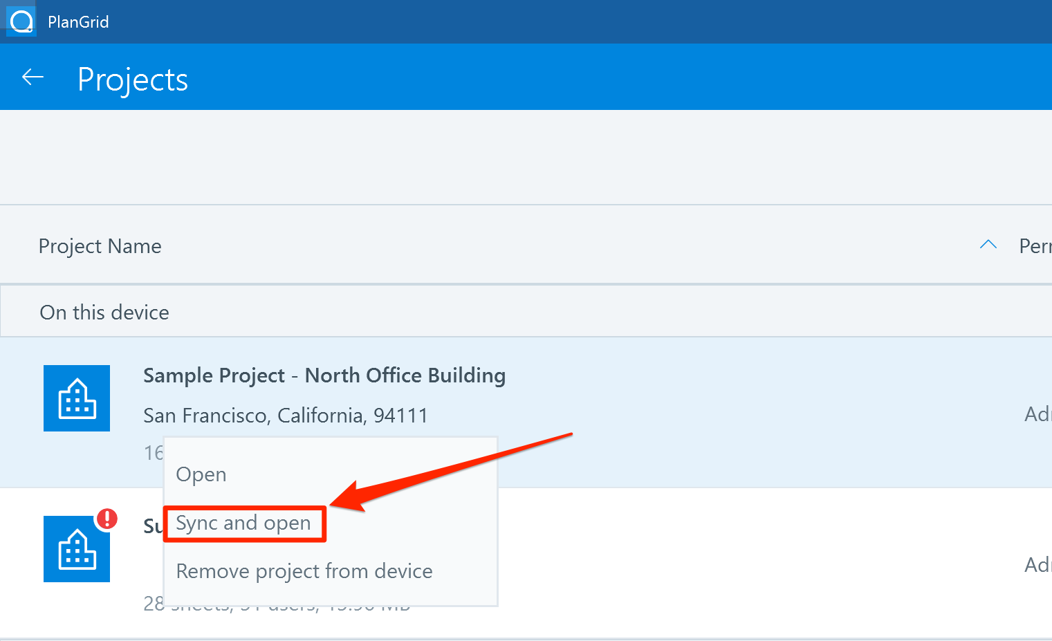Click the building icon with red alert
Viewport: 1052px width, 641px height.
coord(77,549)
